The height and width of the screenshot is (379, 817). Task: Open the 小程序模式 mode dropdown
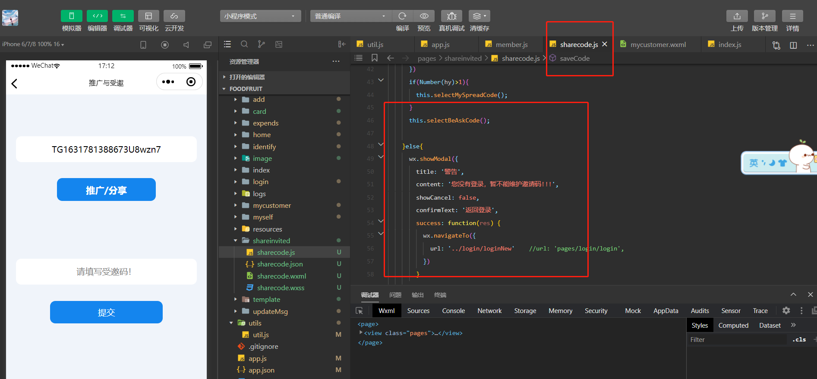coord(260,16)
